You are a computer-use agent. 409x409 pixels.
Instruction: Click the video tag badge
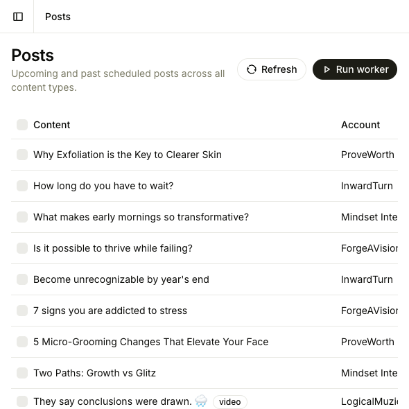tap(229, 401)
